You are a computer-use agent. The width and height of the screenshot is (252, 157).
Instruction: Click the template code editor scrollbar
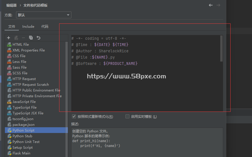[x=221, y=48]
